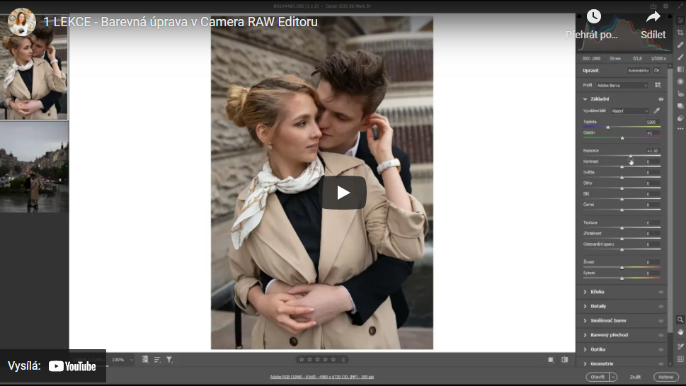The image size is (686, 386).
Task: Expand the Křivka panel
Action: [x=585, y=292]
